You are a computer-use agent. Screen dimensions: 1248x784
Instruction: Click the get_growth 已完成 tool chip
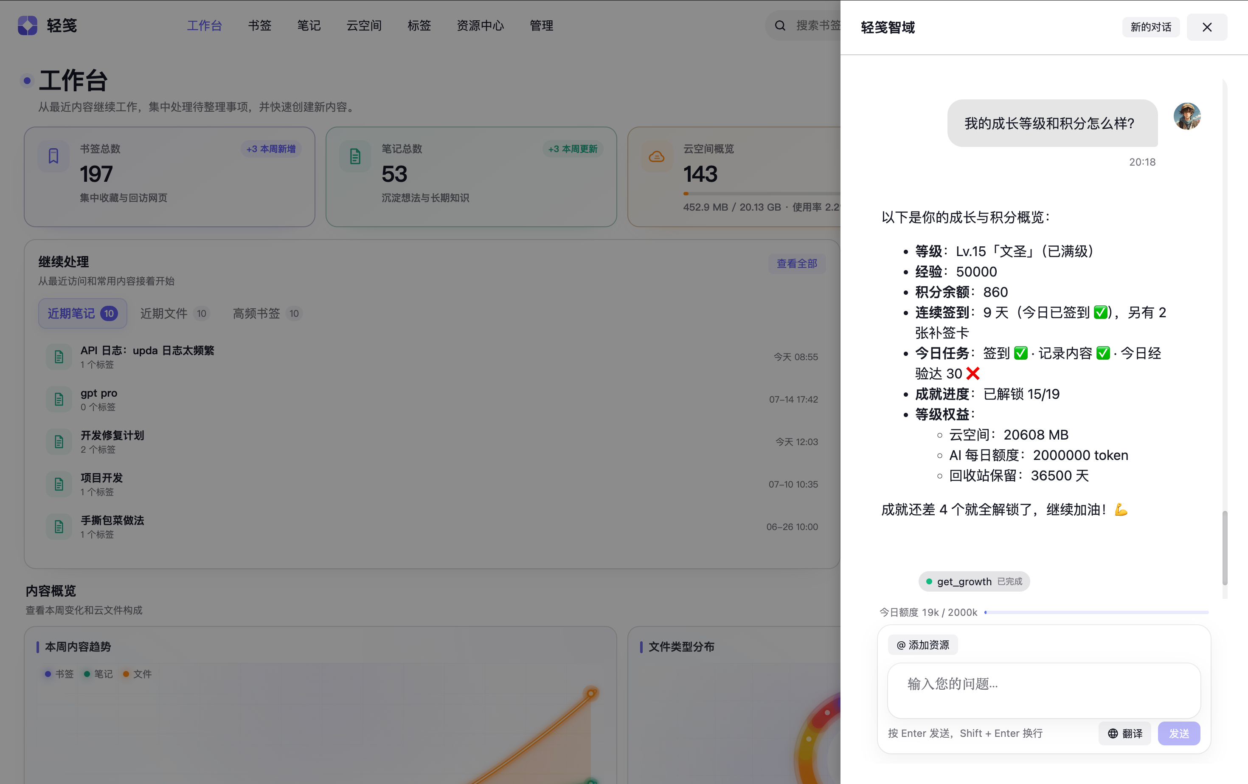974,581
